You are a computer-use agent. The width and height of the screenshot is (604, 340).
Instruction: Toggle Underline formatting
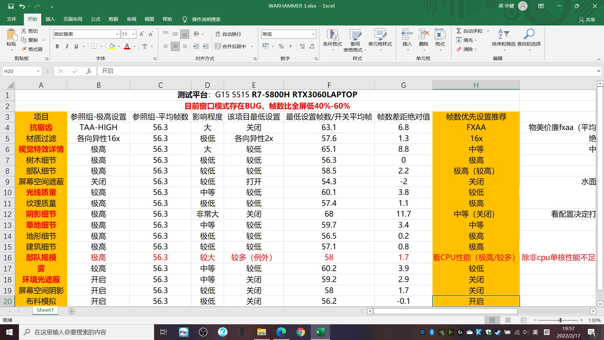[x=76, y=46]
